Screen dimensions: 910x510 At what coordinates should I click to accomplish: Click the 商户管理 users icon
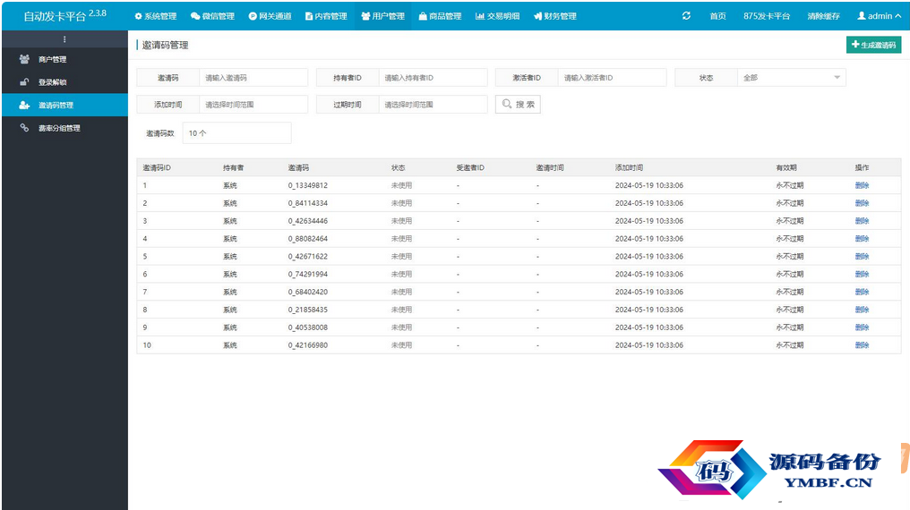coord(24,59)
